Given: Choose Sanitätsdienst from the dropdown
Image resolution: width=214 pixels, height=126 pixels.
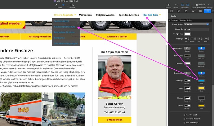Looking at the screenshot, I should [61, 21].
